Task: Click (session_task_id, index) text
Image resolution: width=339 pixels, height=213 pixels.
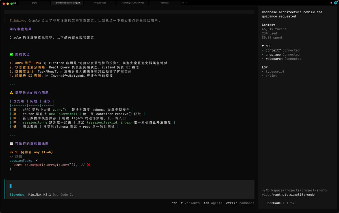Action: point(109,122)
